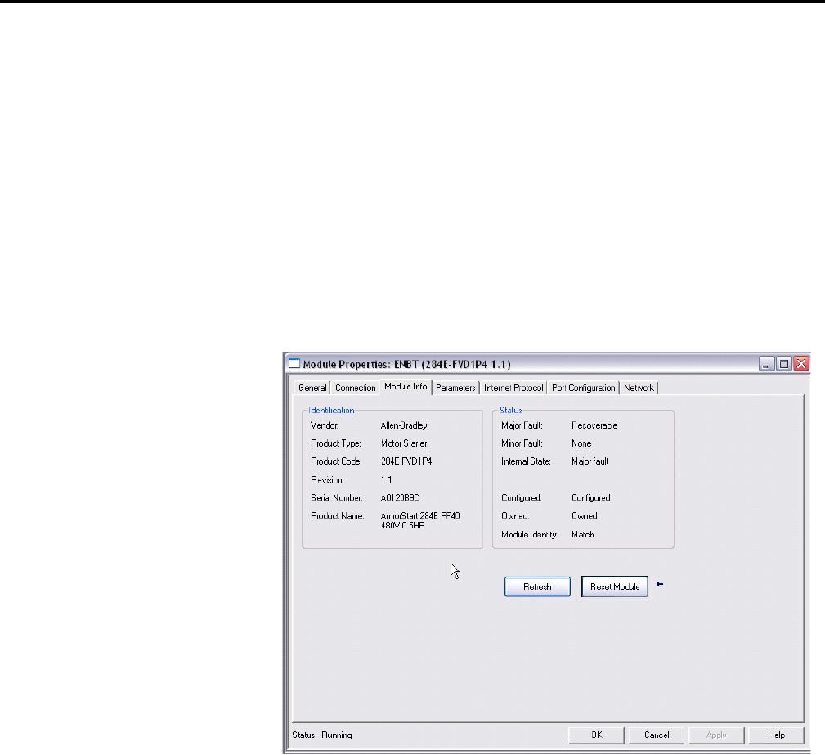Switch to Port Configuration tab
The height and width of the screenshot is (755, 825).
(584, 388)
